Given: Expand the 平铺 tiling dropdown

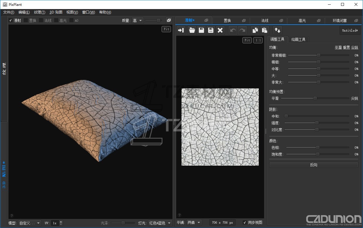Looking at the screenshot, I should coord(194,223).
